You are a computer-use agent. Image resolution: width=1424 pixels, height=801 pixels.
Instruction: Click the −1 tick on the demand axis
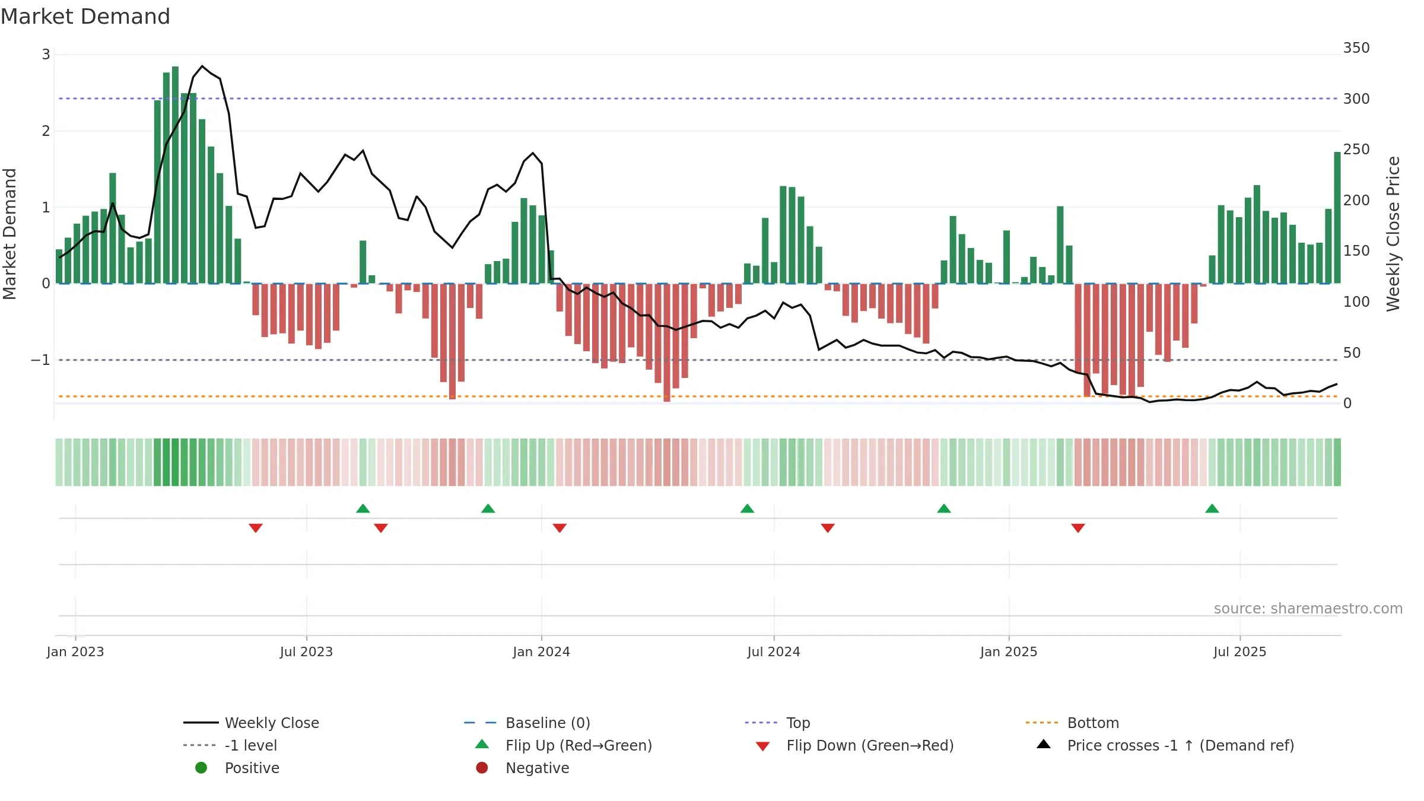pyautogui.click(x=40, y=360)
